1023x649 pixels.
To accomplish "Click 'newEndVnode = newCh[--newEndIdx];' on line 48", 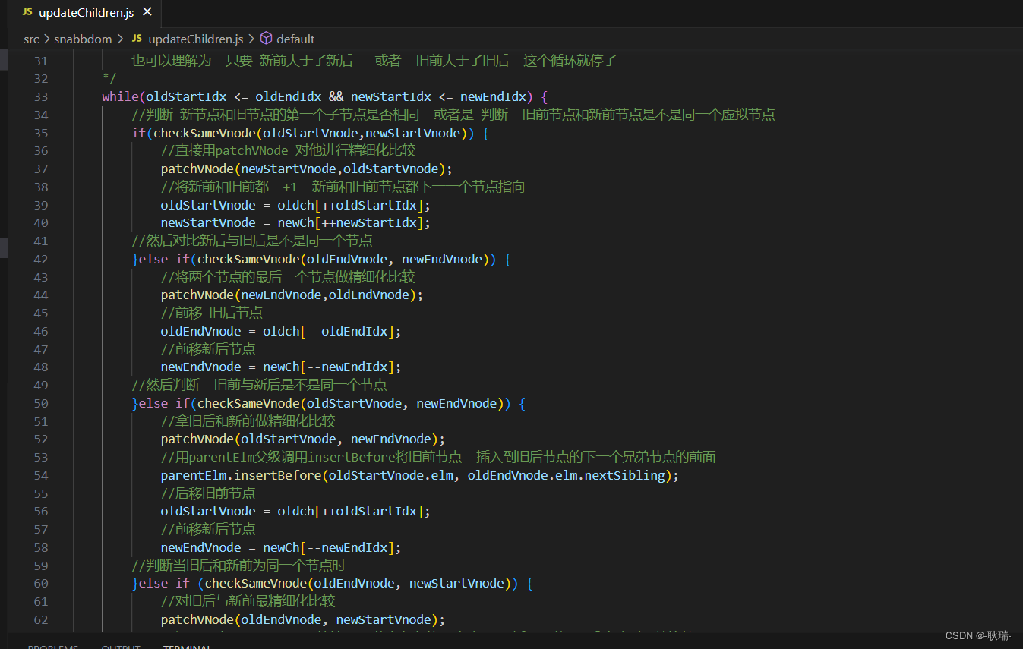I will (x=281, y=367).
